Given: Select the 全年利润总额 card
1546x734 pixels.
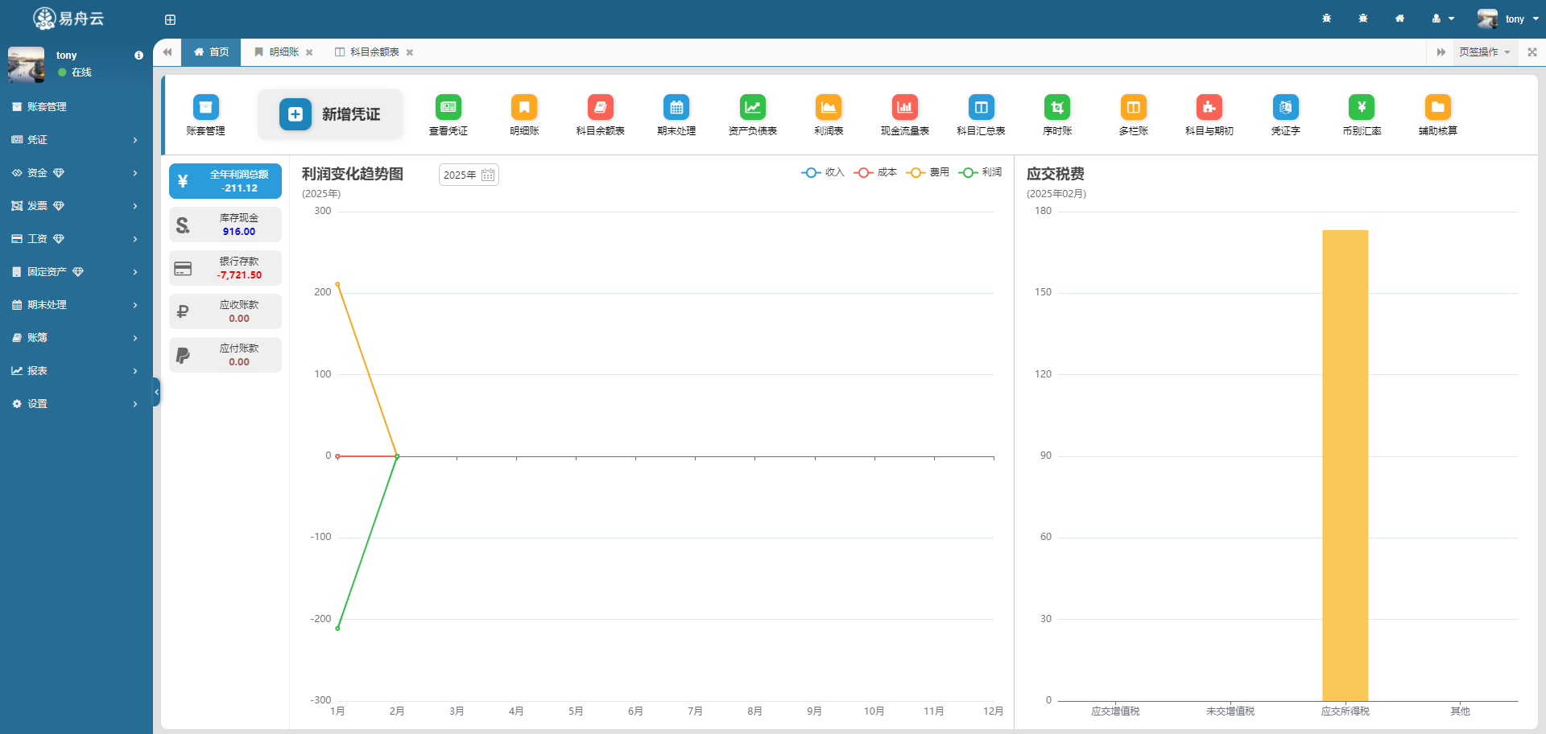Looking at the screenshot, I should coord(225,181).
